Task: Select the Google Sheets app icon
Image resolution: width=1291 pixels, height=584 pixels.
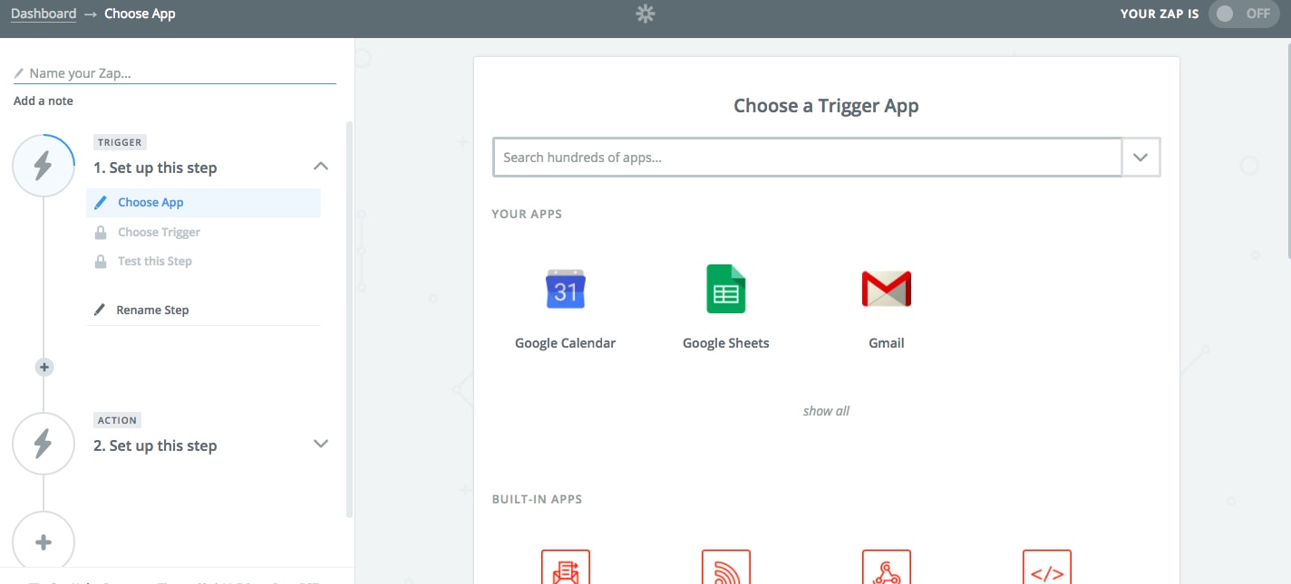Action: point(725,289)
